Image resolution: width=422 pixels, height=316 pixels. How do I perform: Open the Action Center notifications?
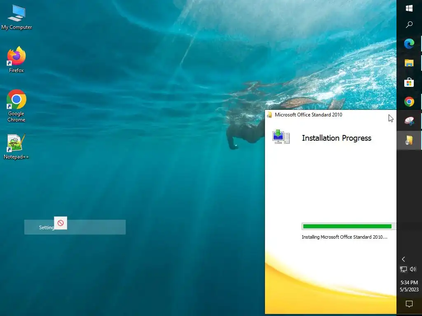point(409,304)
